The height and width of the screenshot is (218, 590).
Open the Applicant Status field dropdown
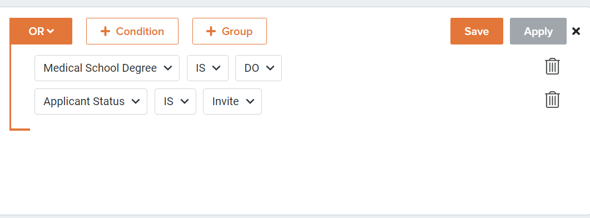91,101
